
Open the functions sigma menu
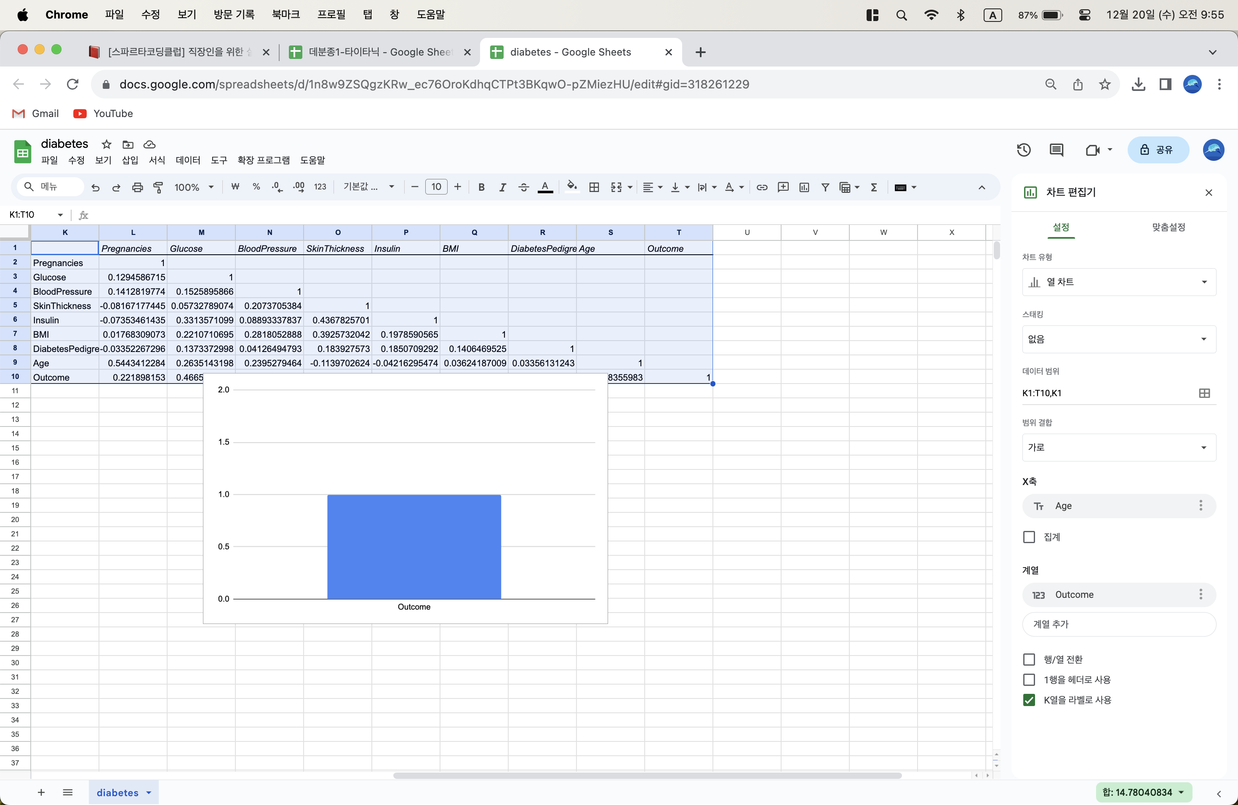874,187
